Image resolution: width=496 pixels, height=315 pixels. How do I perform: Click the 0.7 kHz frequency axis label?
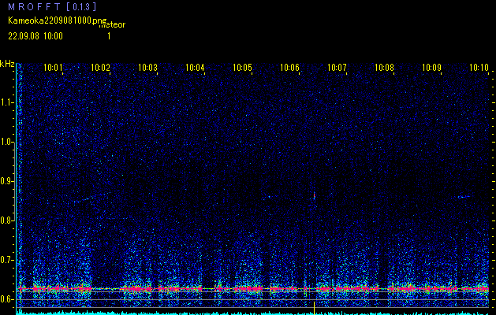point(6,260)
